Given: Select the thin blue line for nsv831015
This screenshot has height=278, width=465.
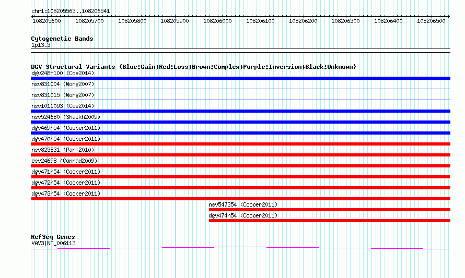Looking at the screenshot, I should tap(240, 100).
